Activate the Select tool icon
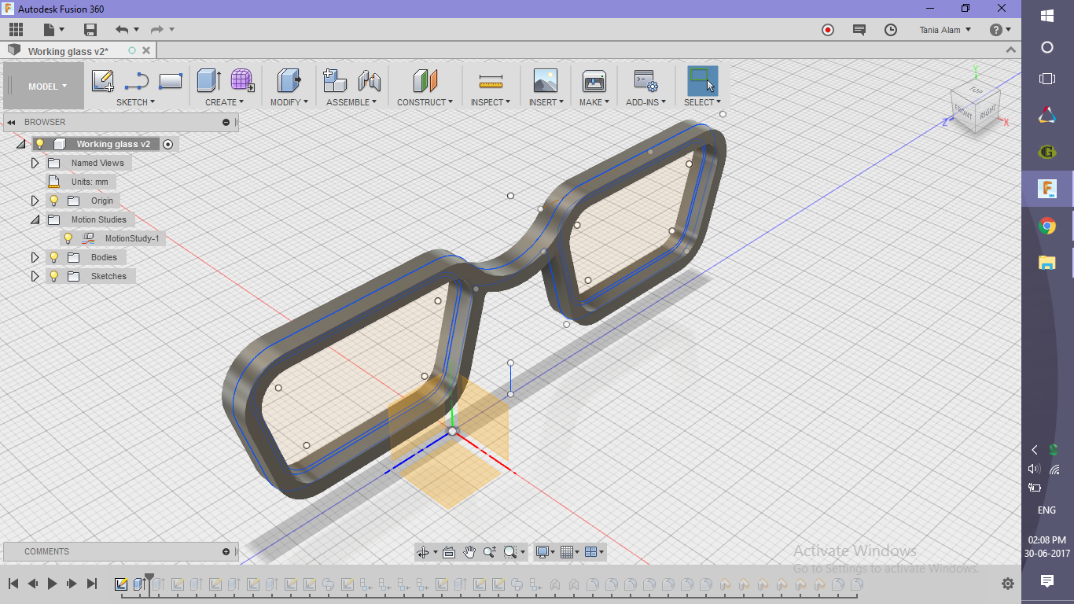 coord(702,80)
